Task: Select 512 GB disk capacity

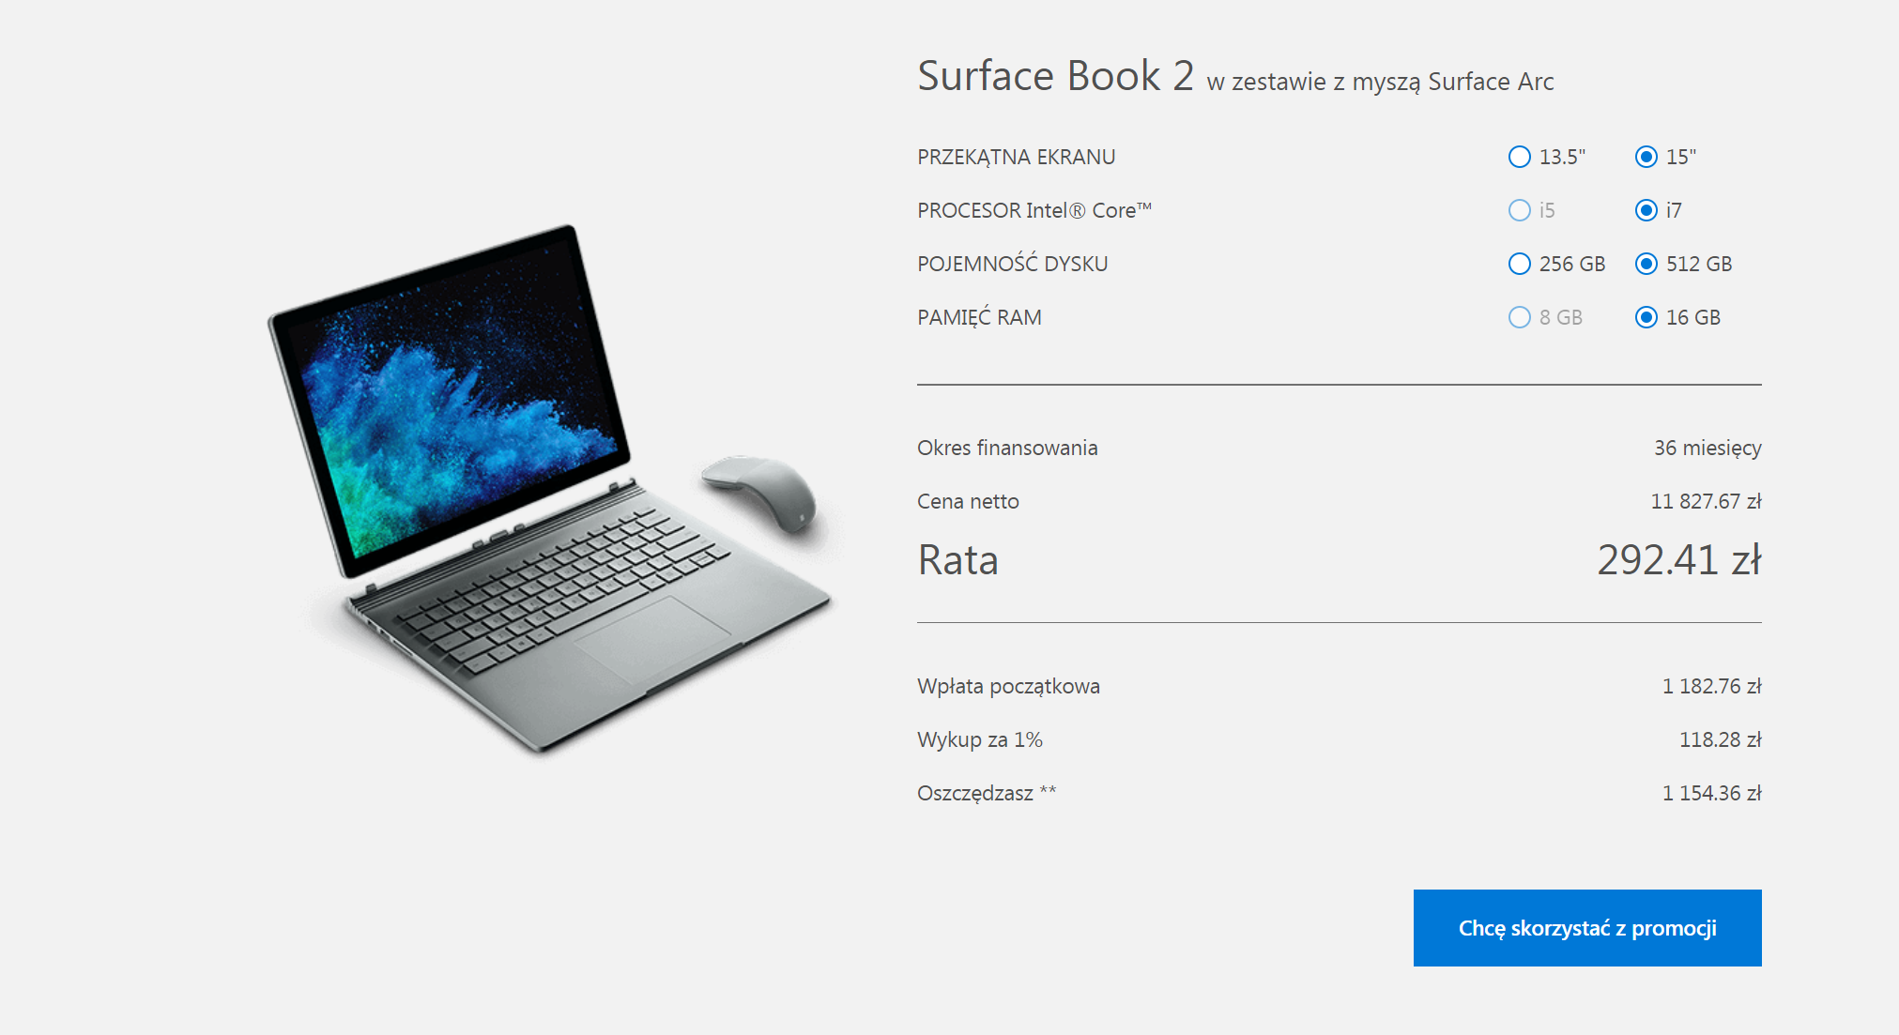Action: tap(1646, 264)
